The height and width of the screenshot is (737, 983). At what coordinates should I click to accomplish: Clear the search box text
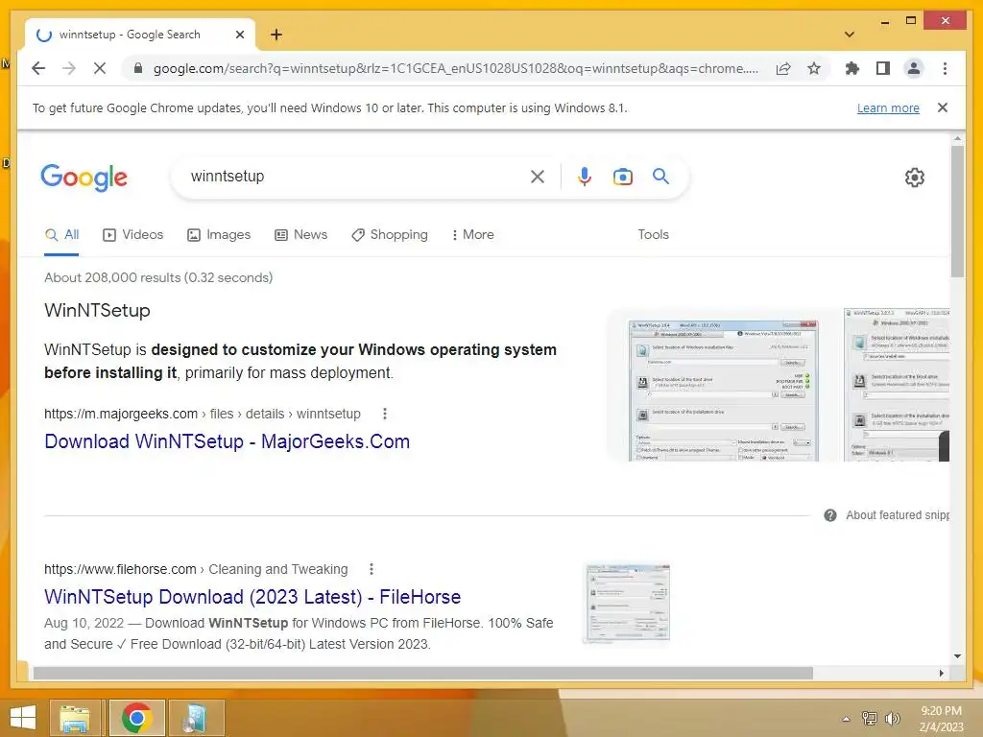coord(538,177)
